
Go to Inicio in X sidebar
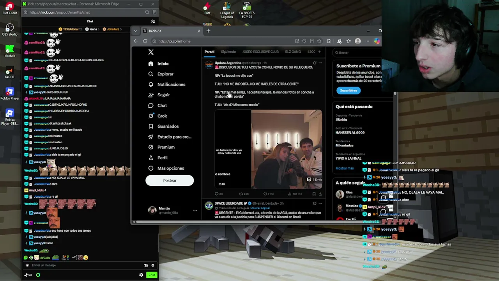click(x=159, y=64)
